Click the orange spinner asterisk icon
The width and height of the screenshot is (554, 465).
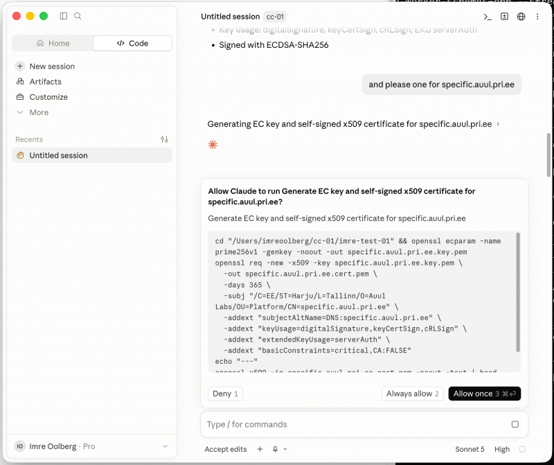(213, 144)
